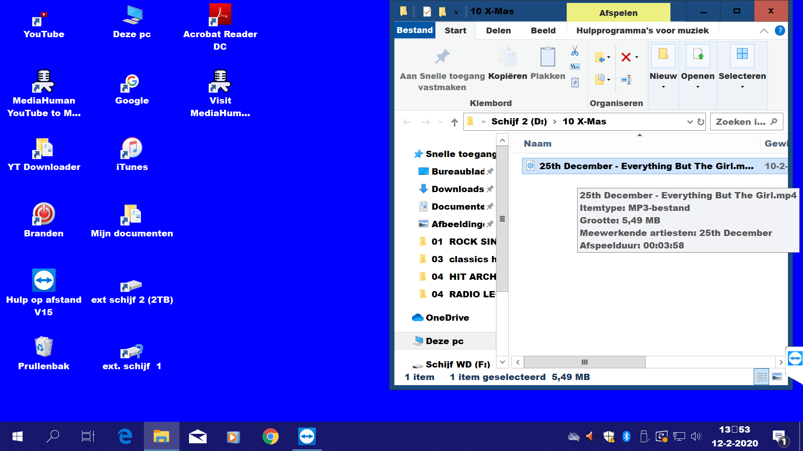The width and height of the screenshot is (803, 451).
Task: Click the Copy to folder icon
Action: point(600,79)
